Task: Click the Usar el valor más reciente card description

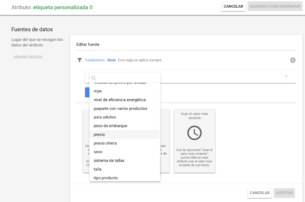Action: tap(194, 157)
